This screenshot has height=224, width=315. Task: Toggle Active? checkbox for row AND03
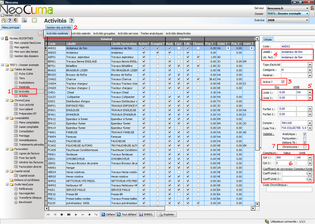coord(144,53)
